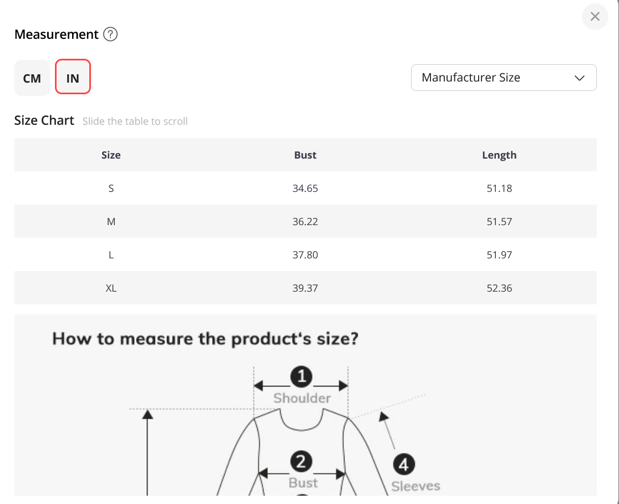Click the number 1 Shoulder marker in the diagram
This screenshot has width=619, height=504.
pos(302,377)
